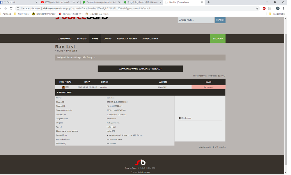Viewport: 291px width, 175px height.
Task: Open the COMMS menu item
Action: click(x=108, y=39)
